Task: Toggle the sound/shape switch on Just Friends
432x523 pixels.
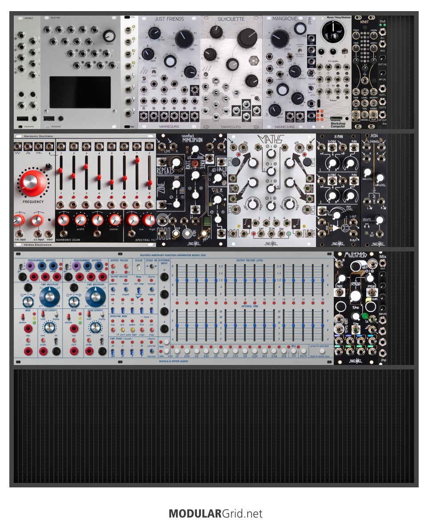Action: pyautogui.click(x=153, y=71)
